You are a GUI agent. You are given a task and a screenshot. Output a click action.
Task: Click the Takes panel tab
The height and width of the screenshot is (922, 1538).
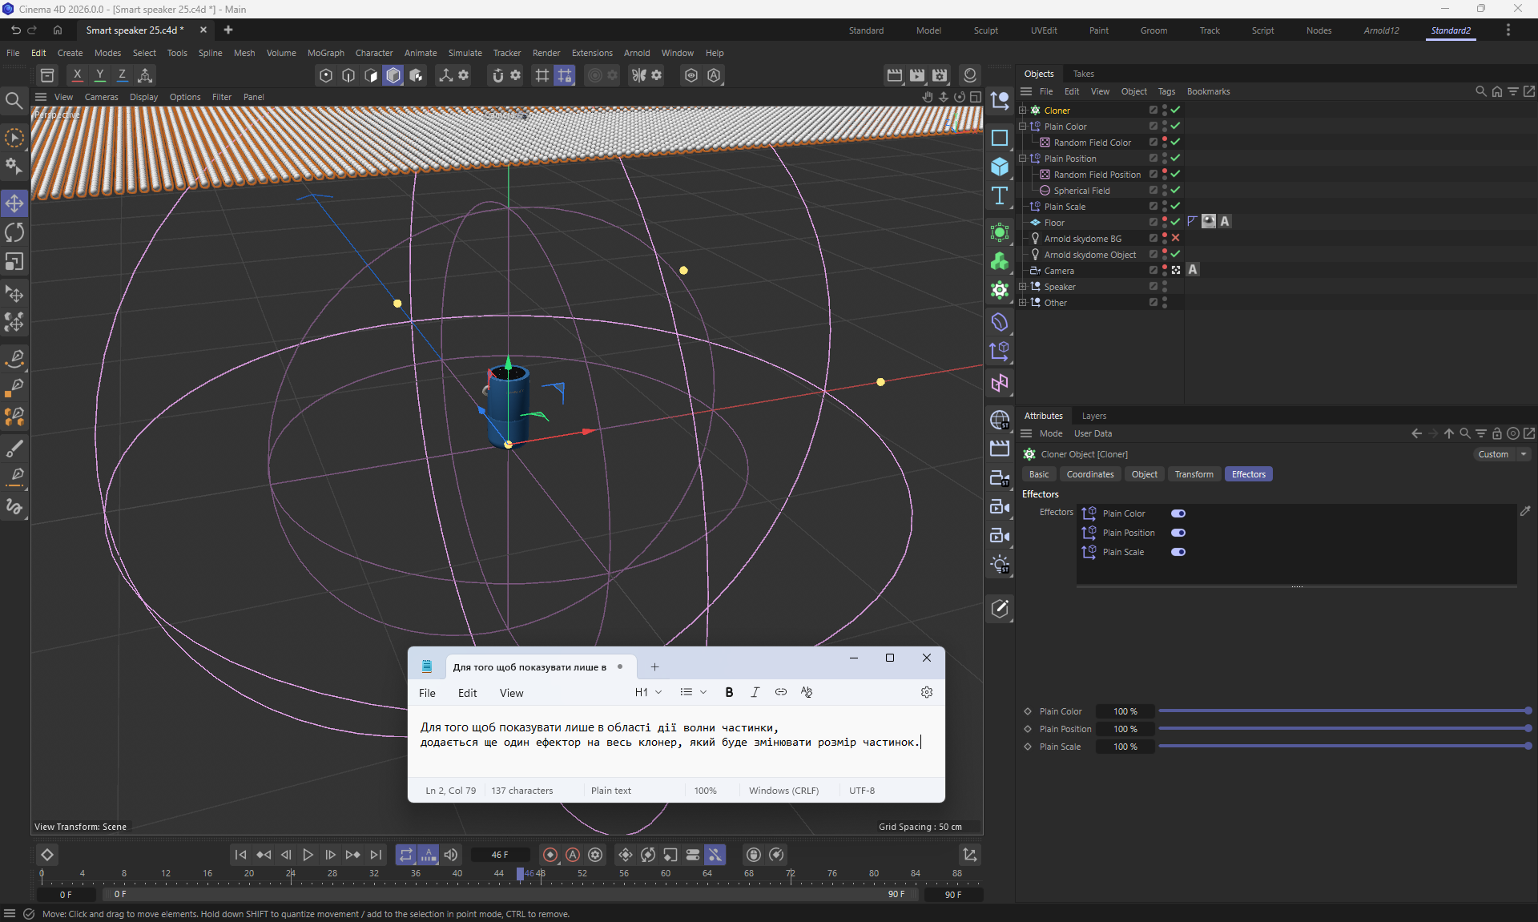point(1083,74)
